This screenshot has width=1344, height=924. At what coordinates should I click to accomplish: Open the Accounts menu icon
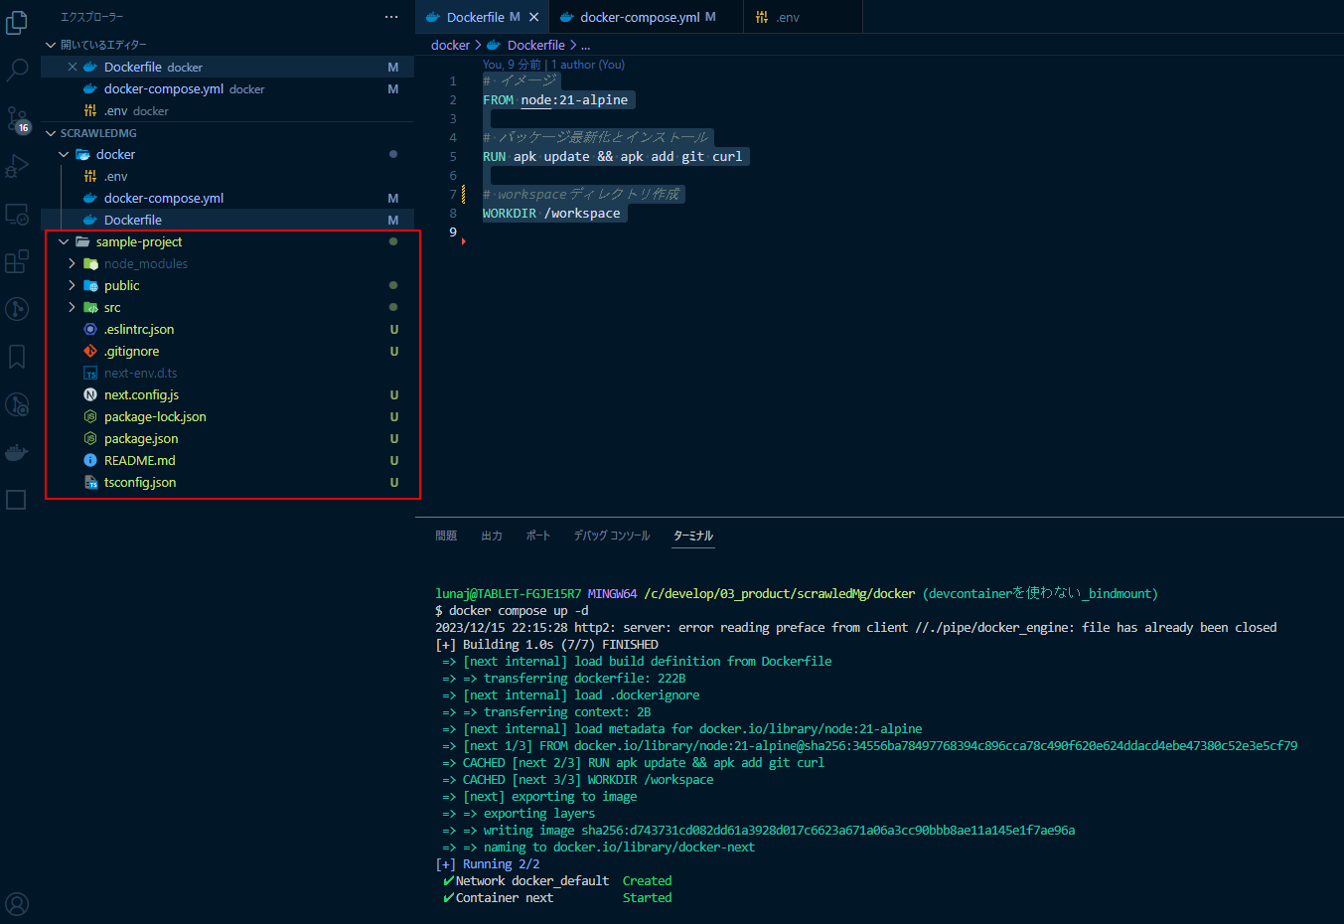tap(17, 904)
